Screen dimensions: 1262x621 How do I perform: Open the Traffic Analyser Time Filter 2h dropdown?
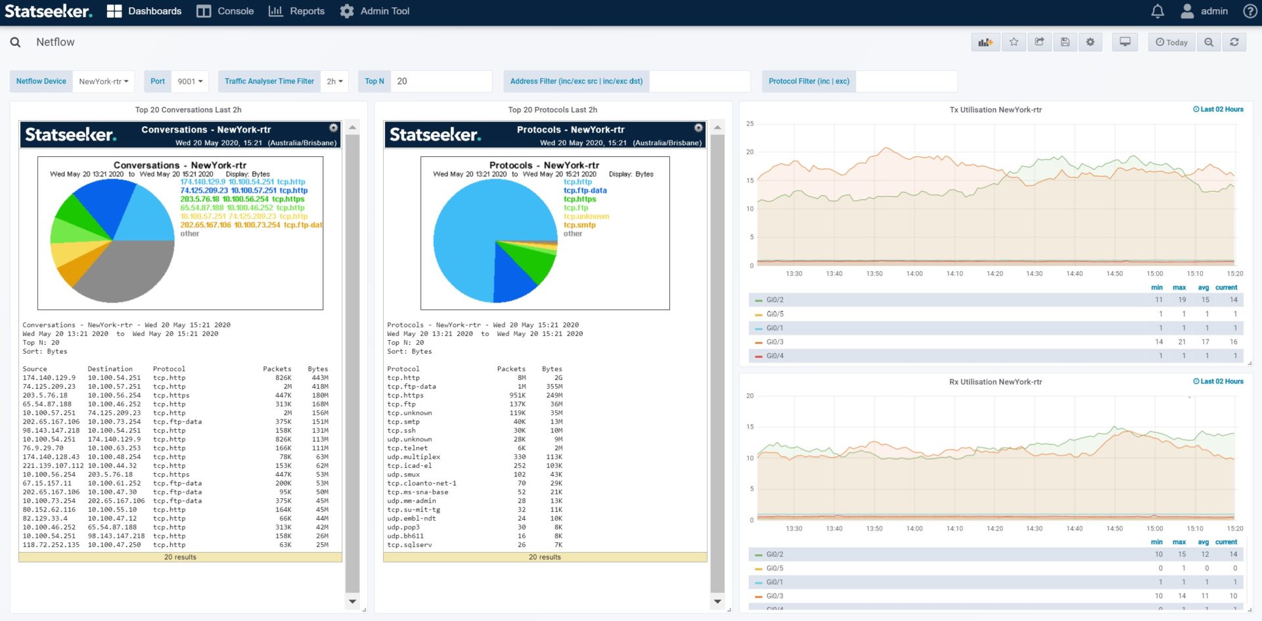coord(334,81)
